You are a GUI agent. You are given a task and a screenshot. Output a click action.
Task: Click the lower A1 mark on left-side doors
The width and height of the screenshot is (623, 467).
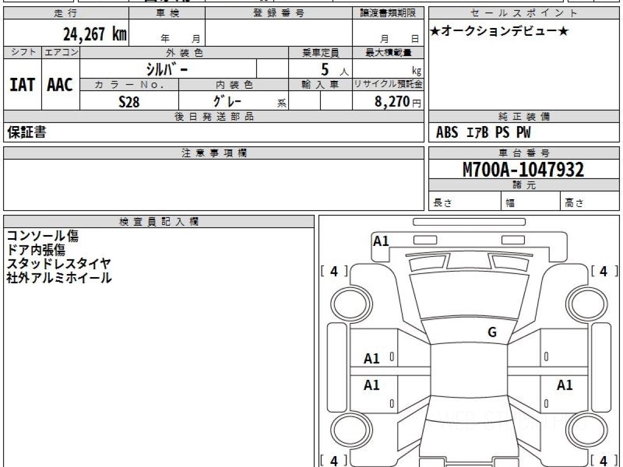tap(372, 386)
